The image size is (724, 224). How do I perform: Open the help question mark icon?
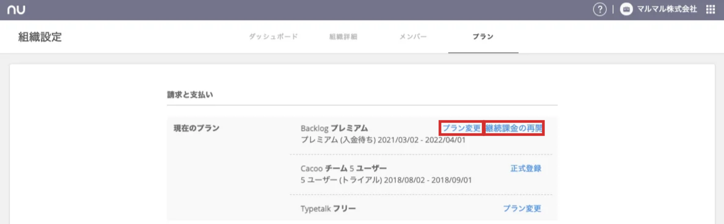pos(600,9)
